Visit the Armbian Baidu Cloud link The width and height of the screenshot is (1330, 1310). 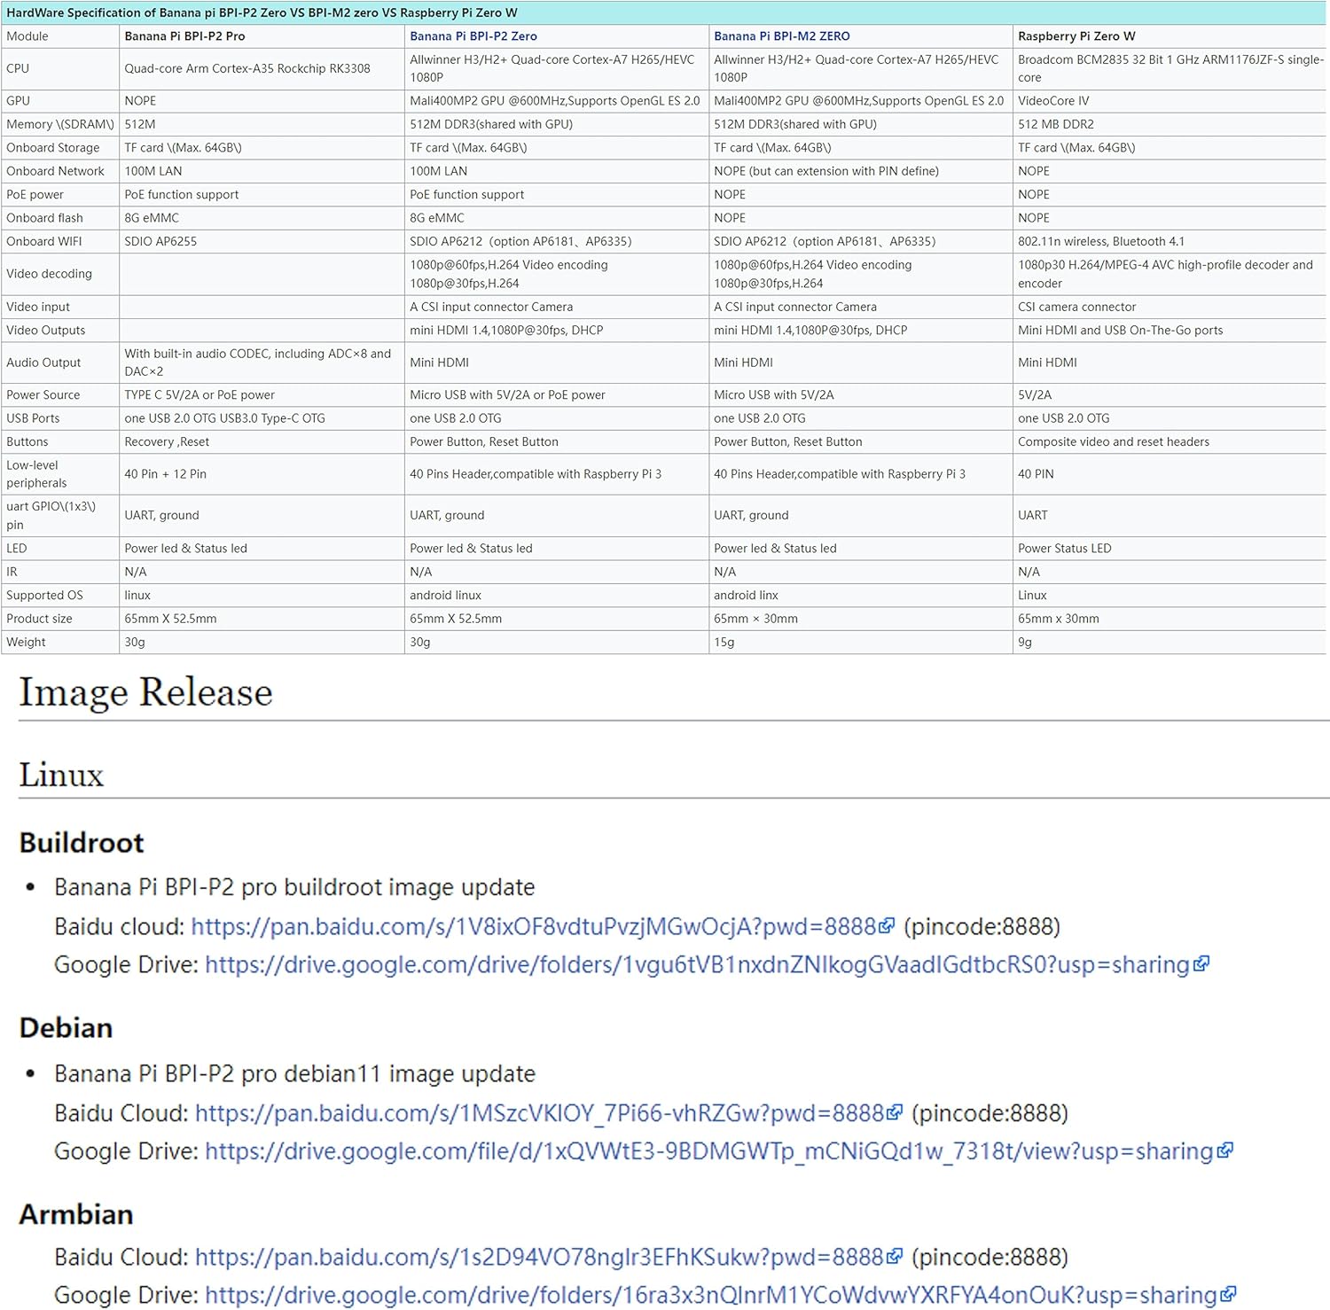pos(539,1257)
